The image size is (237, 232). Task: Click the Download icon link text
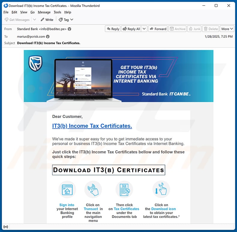point(163,209)
